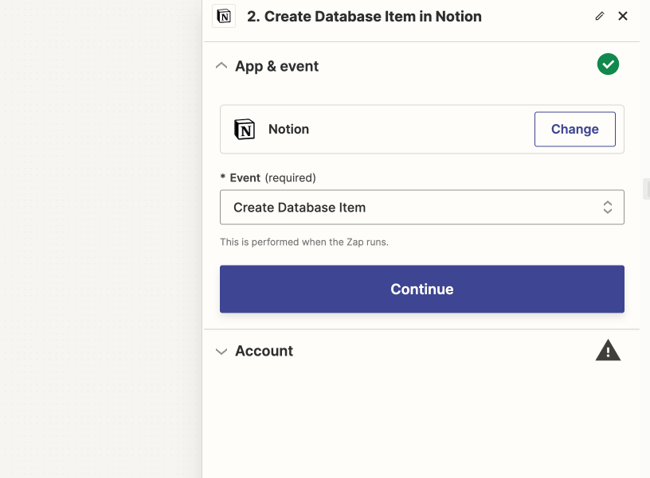650x478 pixels.
Task: Click Continue to proceed to Account
Action: coord(421,289)
